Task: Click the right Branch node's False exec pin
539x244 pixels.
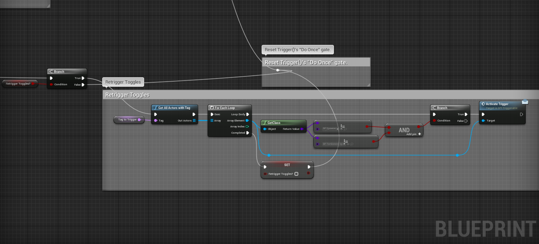Action: (x=466, y=121)
